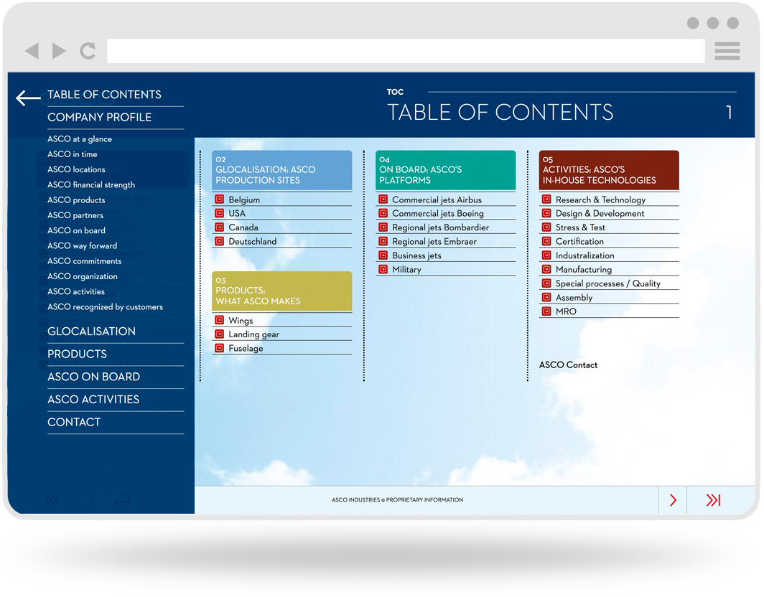Open the green On Board section header
This screenshot has width=764, height=597.
click(x=445, y=170)
